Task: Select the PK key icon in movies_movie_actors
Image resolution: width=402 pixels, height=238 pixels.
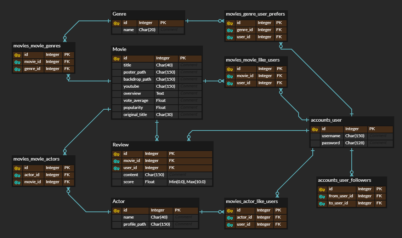Action: 17,168
